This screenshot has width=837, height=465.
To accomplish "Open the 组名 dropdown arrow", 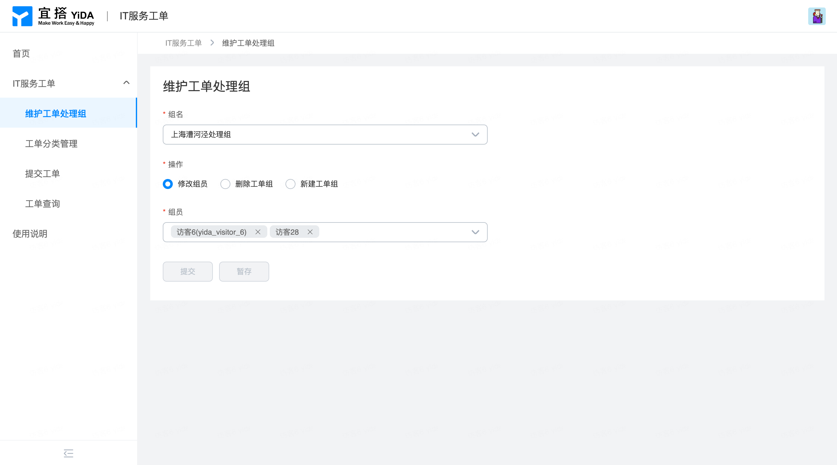I will pyautogui.click(x=475, y=135).
